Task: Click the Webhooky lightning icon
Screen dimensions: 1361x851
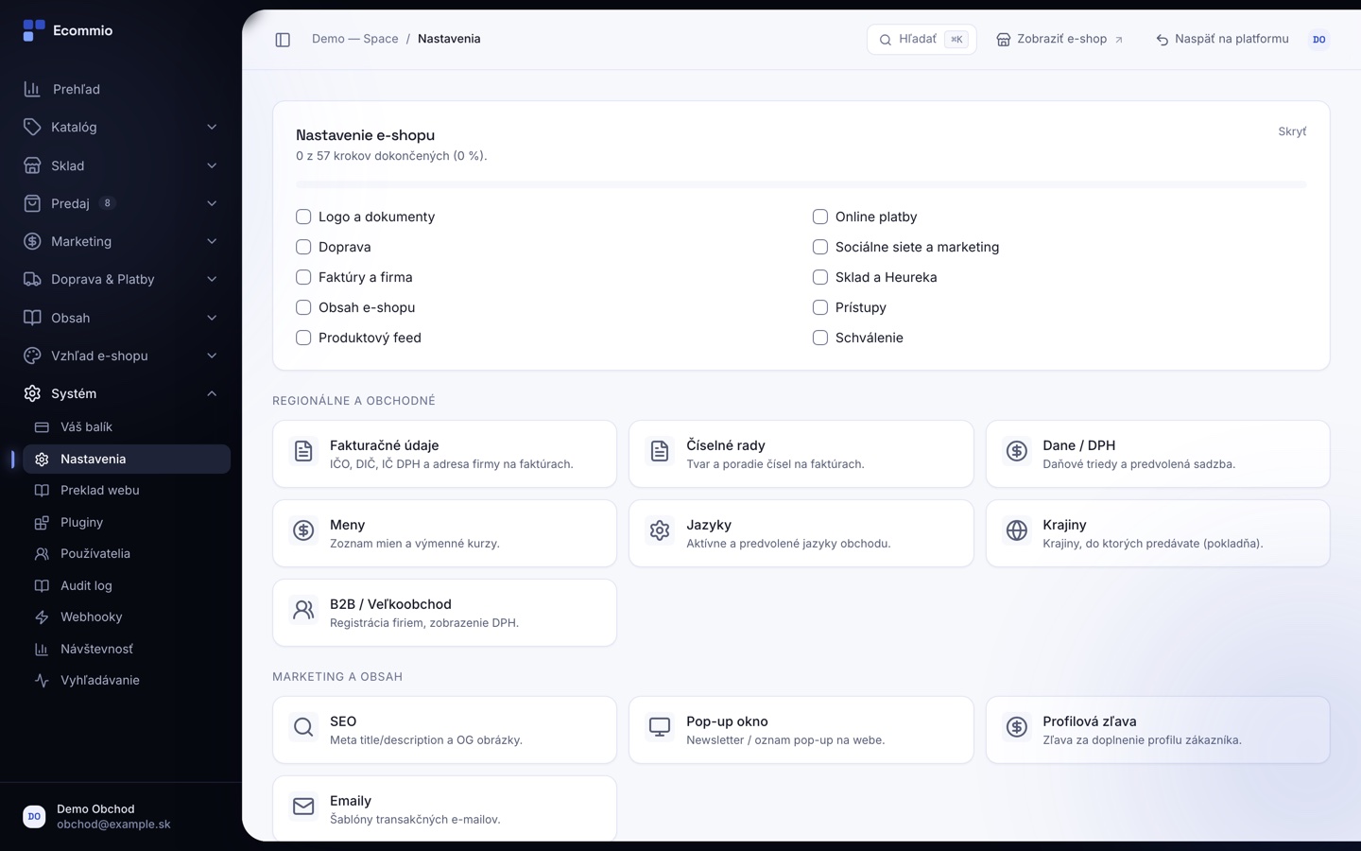Action: coord(42,617)
